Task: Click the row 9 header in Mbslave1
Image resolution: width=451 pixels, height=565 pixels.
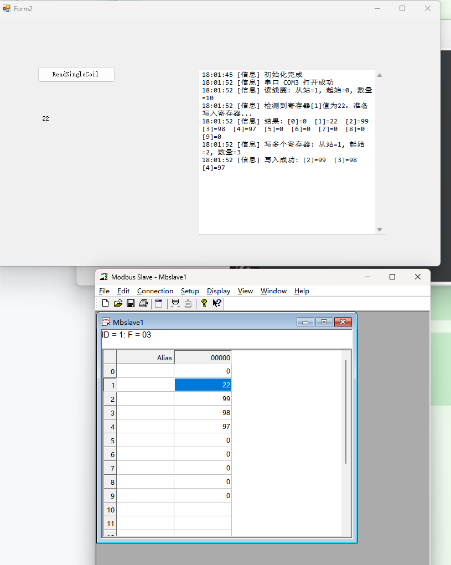Action: 110,496
